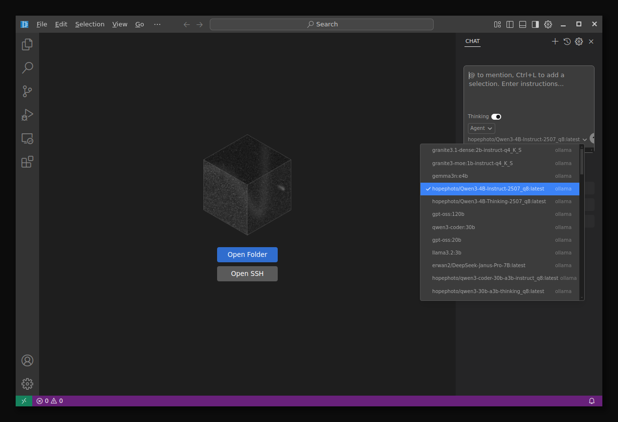Start a new chat with the plus icon

[x=555, y=42]
